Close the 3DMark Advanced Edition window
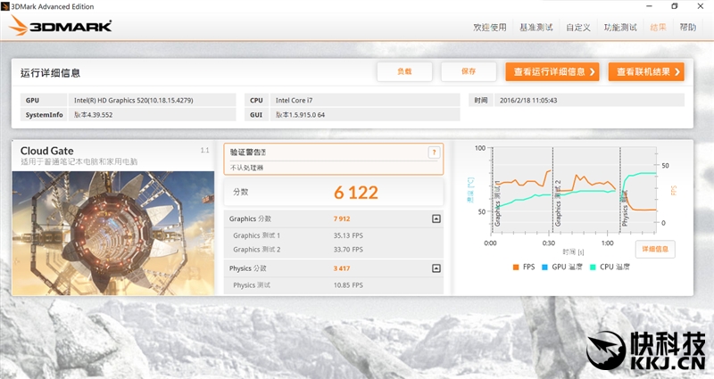714x379 pixels. (701, 6)
